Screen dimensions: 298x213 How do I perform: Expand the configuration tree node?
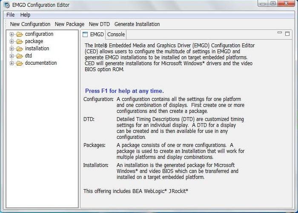(x=11, y=34)
